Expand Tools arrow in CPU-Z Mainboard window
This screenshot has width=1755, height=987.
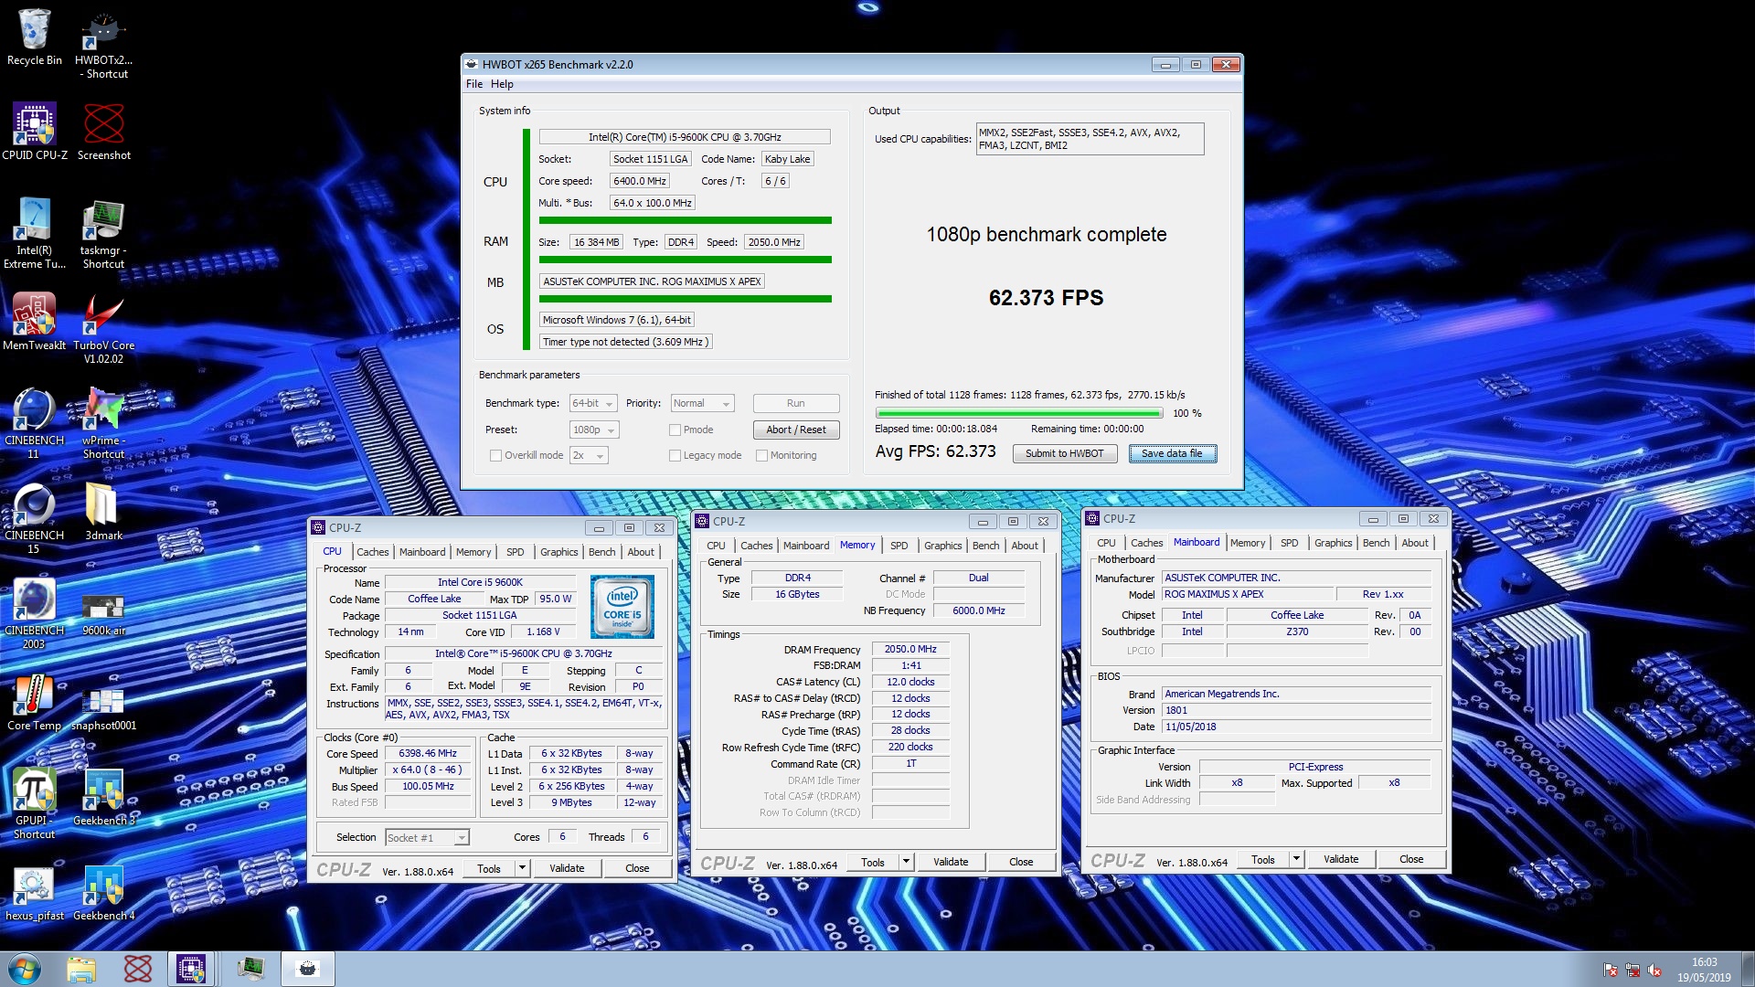1296,859
